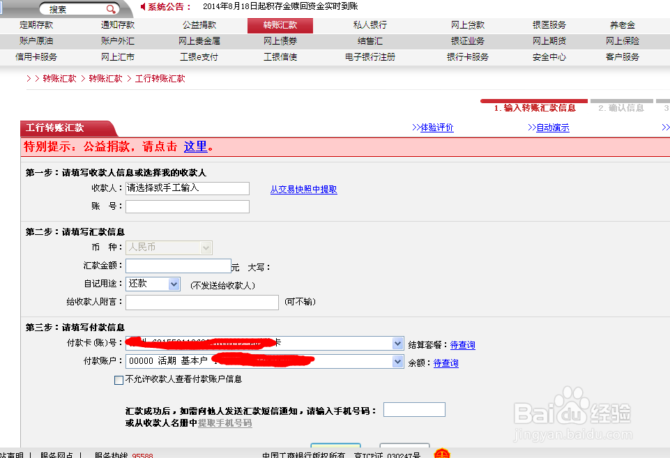The image size is (670, 458).
Task: Open the 币种 currency dropdown
Action: click(169, 247)
